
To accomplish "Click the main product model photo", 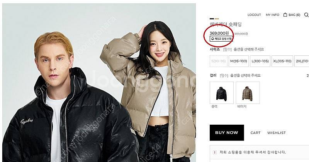I will pyautogui.click(x=99, y=83).
